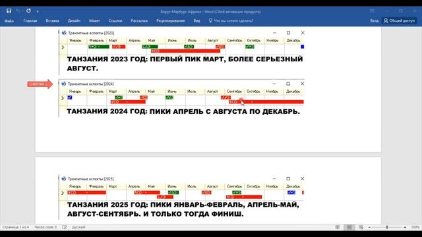422x237 pixels.
Task: Switch to the Вставка ribbon tab
Action: pyautogui.click(x=53, y=20)
